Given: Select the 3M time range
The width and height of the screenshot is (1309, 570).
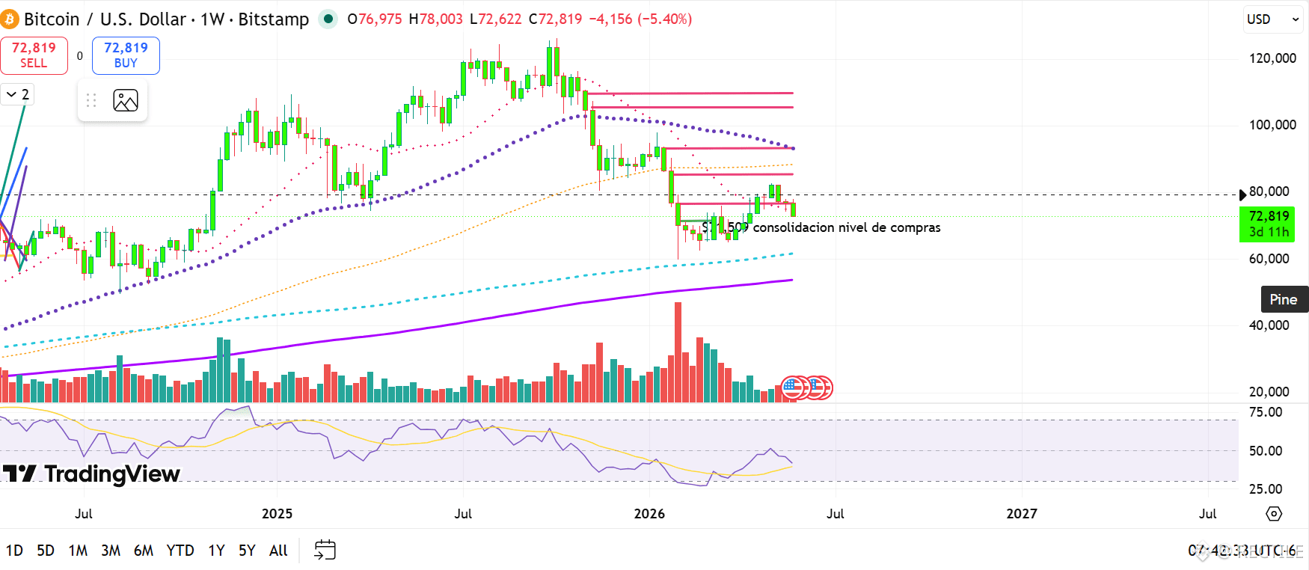Looking at the screenshot, I should coord(111,551).
